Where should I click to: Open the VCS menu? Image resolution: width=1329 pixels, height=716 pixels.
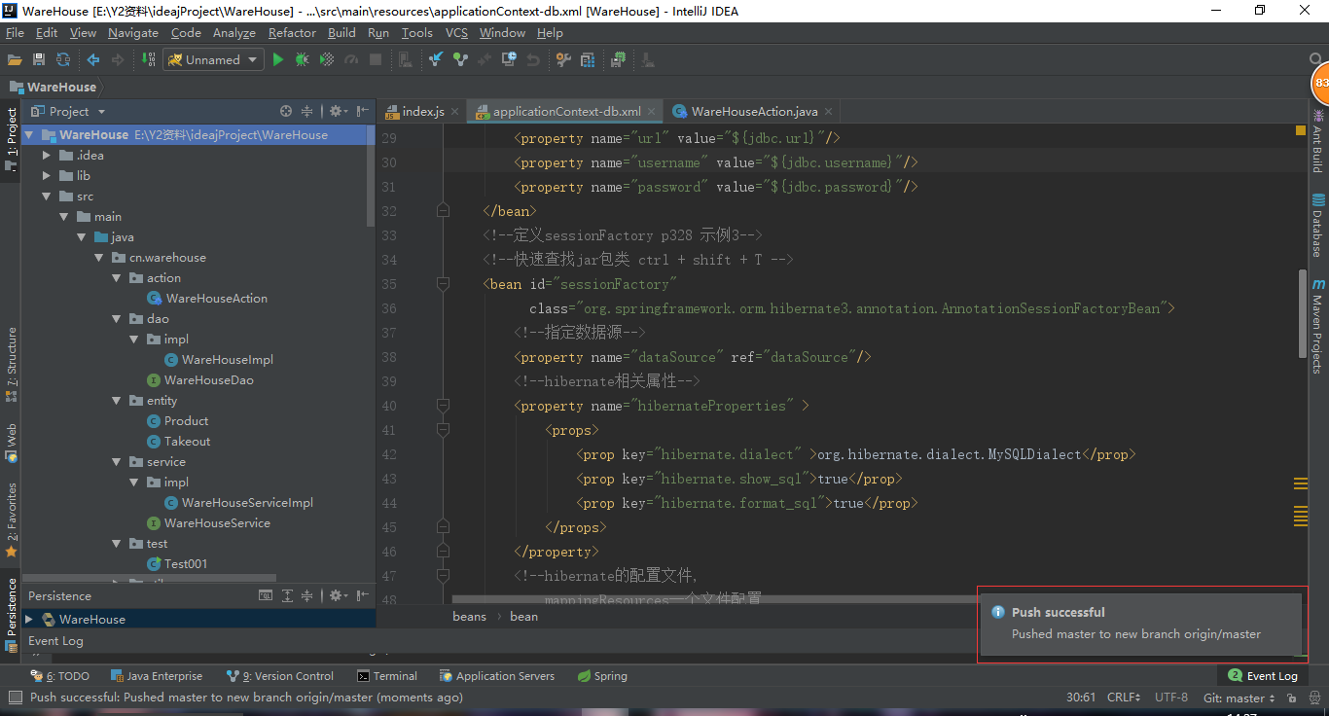(456, 32)
